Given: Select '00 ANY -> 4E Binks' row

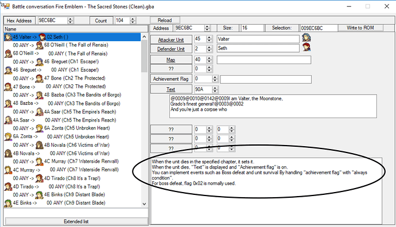Looking at the screenshot, I should pos(72,195).
